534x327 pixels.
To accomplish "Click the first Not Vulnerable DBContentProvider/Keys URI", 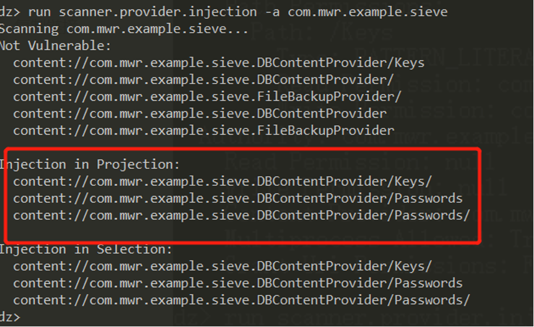I will click(x=219, y=63).
